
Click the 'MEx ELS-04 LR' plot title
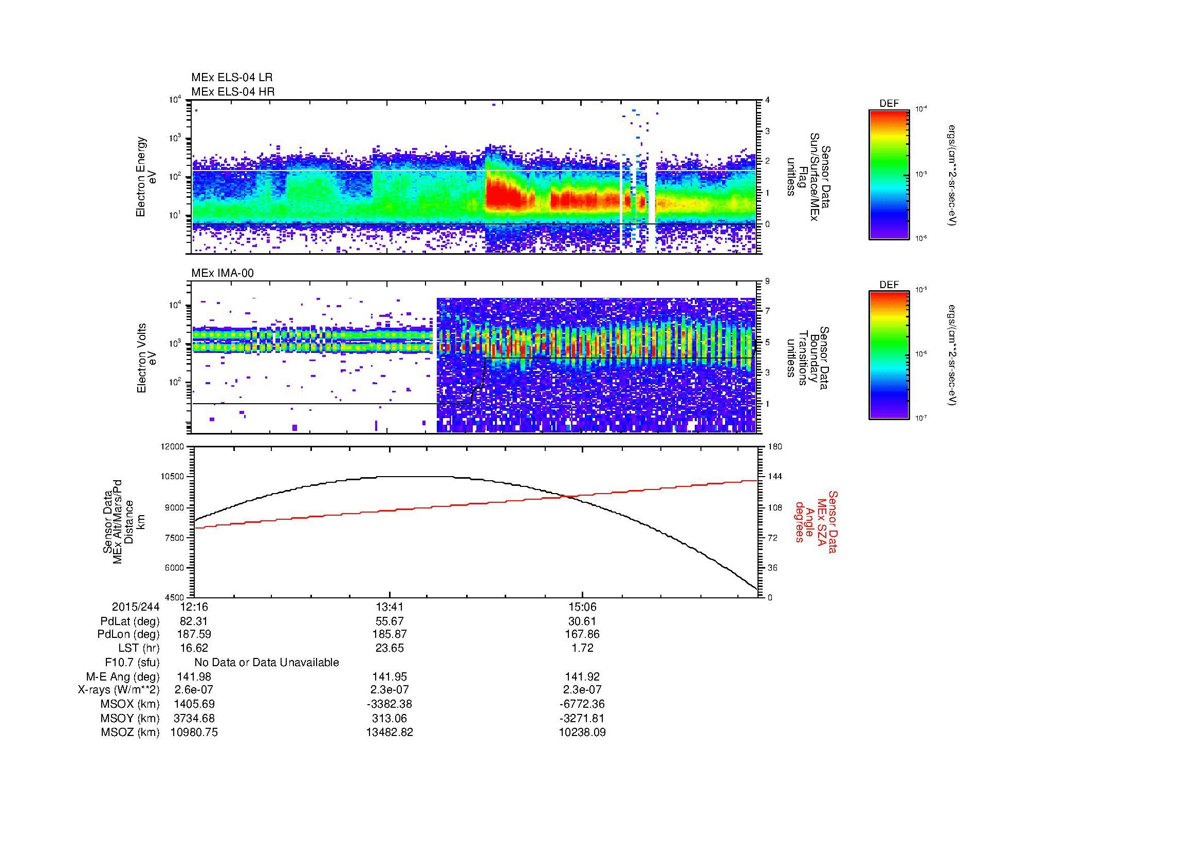click(x=232, y=78)
